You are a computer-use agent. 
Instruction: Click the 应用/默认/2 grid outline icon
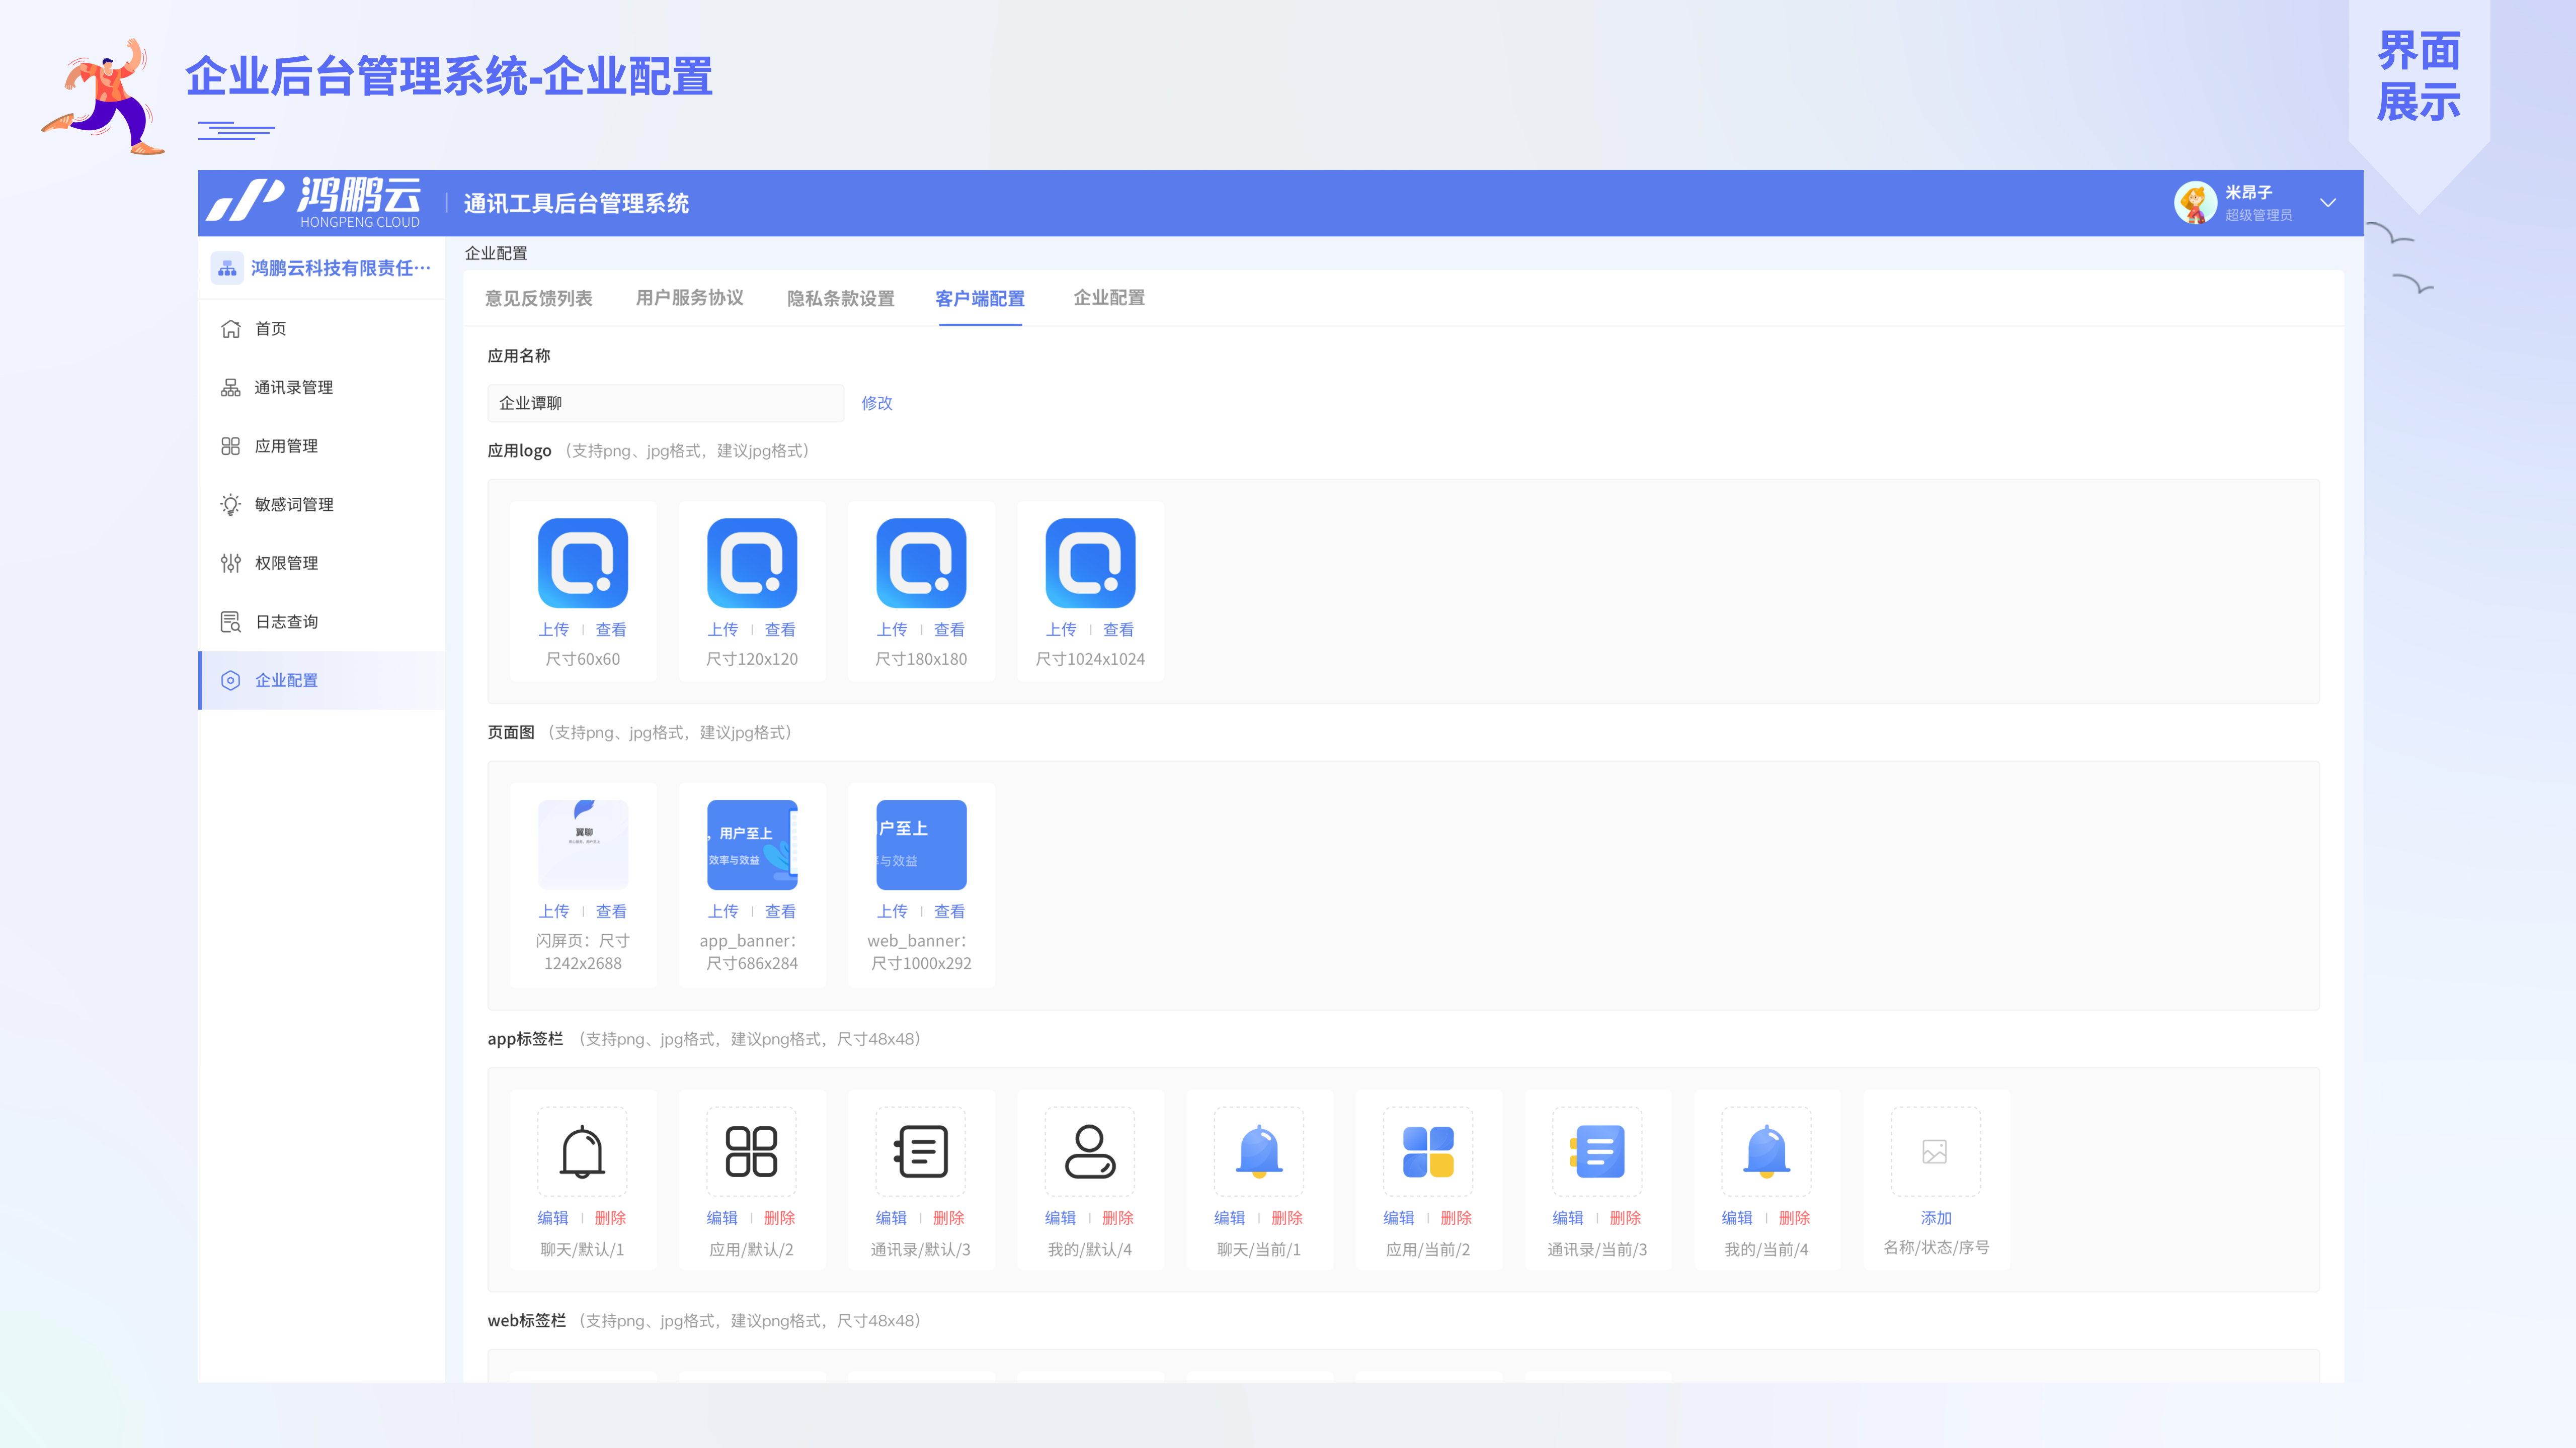click(x=751, y=1151)
